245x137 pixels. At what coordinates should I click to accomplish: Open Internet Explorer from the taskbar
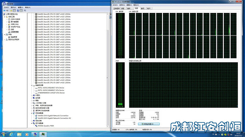coord(11,134)
